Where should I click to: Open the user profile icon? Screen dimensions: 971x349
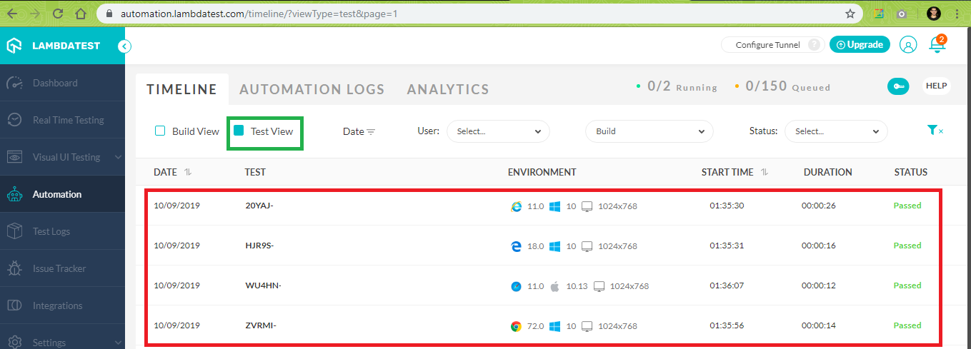tap(907, 44)
